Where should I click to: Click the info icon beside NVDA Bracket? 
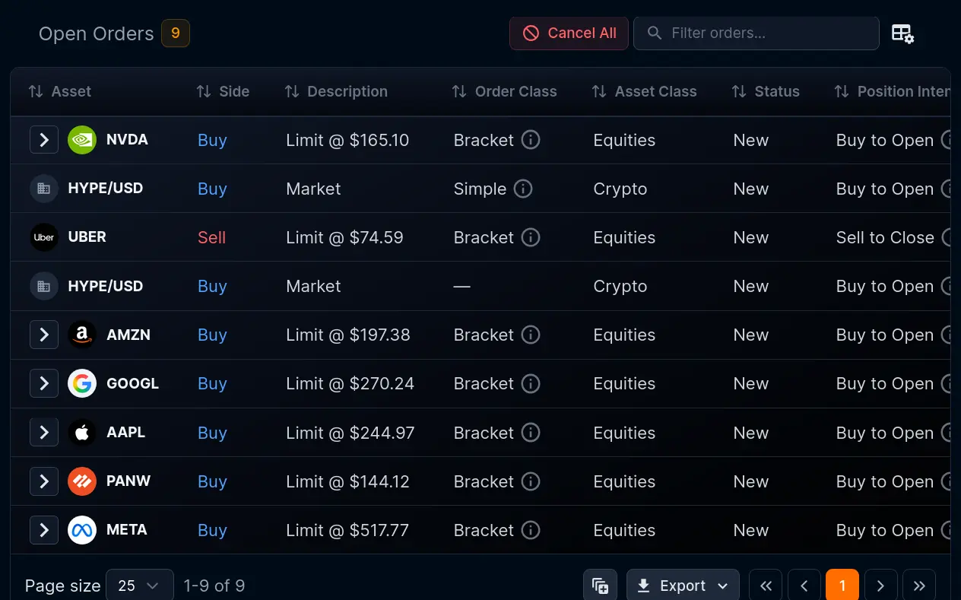pyautogui.click(x=531, y=140)
